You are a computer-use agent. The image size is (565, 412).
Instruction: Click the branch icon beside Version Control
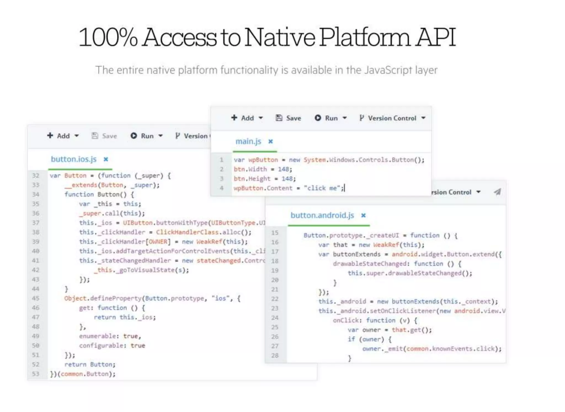[361, 118]
